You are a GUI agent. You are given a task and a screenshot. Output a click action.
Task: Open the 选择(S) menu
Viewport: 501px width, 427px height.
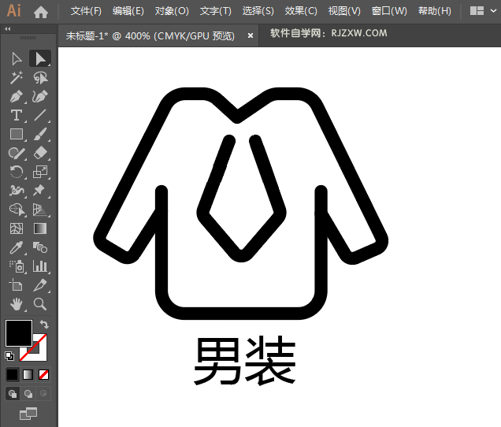point(258,11)
